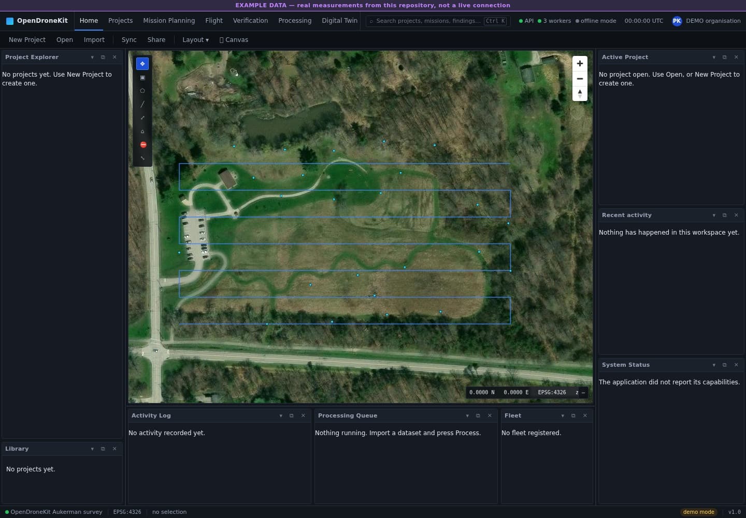Expand the Recent activity panel menu arrow
This screenshot has width=746, height=518.
click(x=714, y=215)
